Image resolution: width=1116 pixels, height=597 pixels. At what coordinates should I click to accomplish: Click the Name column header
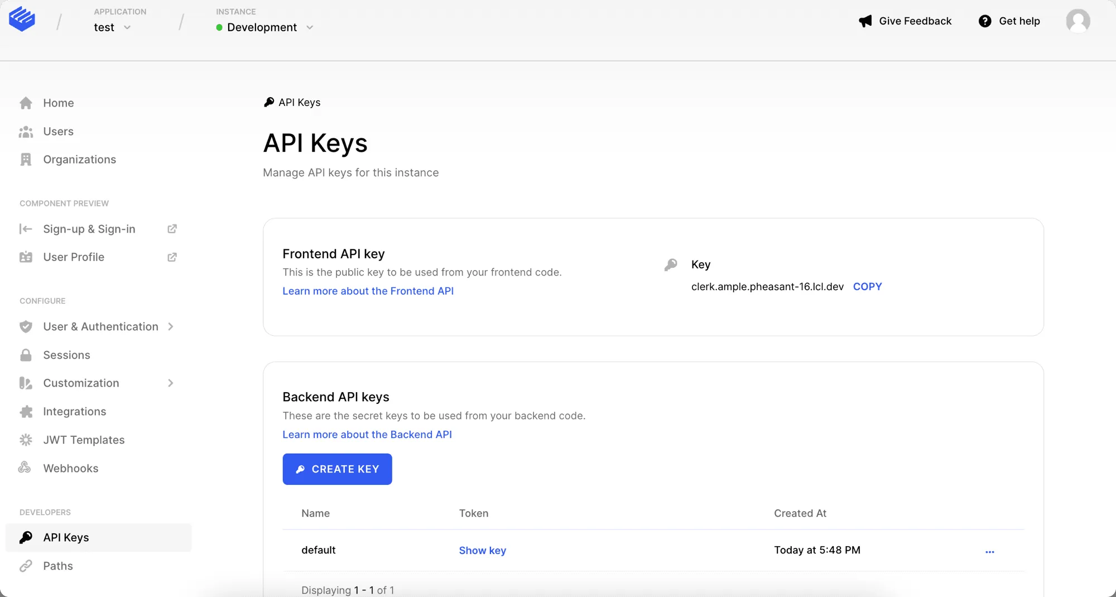pos(315,513)
